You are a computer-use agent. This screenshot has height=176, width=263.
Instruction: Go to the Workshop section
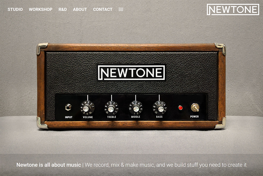point(41,9)
